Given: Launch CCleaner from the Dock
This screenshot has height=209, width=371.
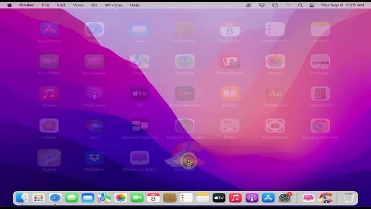Looking at the screenshot, I should tap(326, 197).
